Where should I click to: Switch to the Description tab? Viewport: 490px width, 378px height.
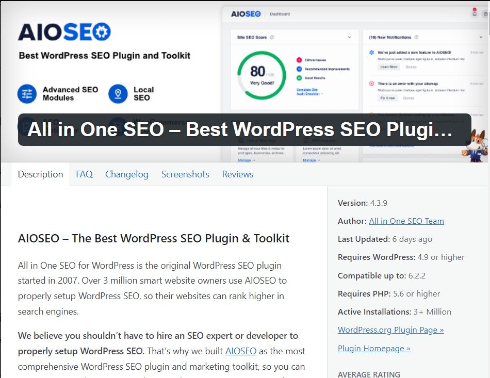pyautogui.click(x=40, y=174)
